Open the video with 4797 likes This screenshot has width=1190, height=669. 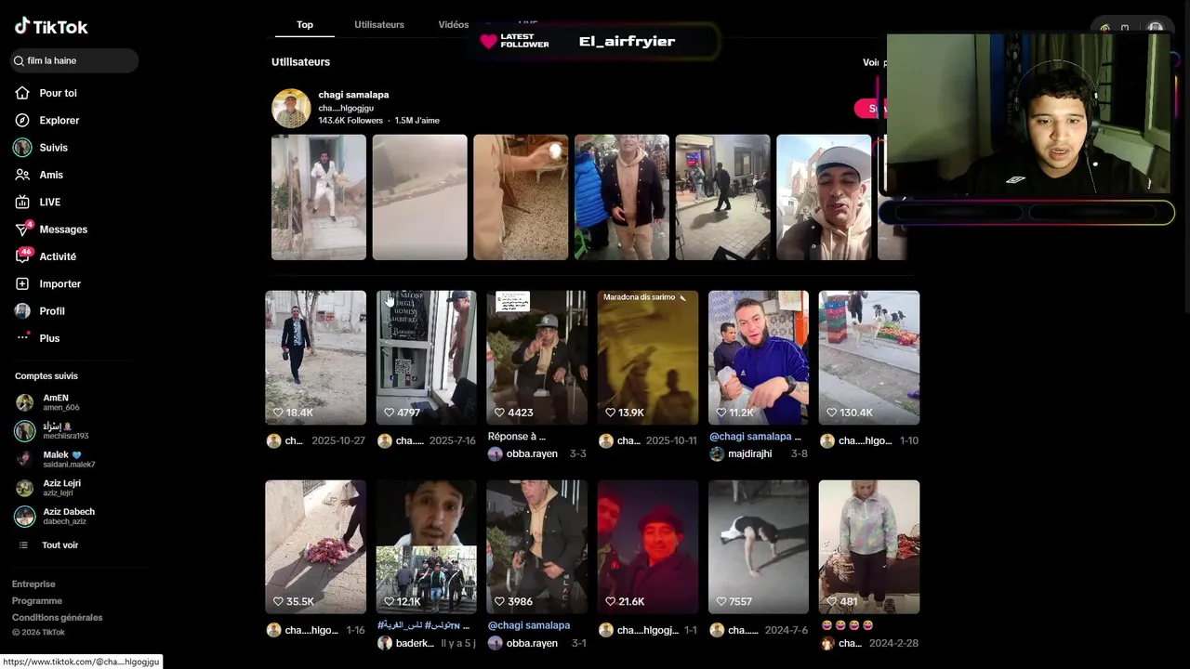(x=426, y=358)
